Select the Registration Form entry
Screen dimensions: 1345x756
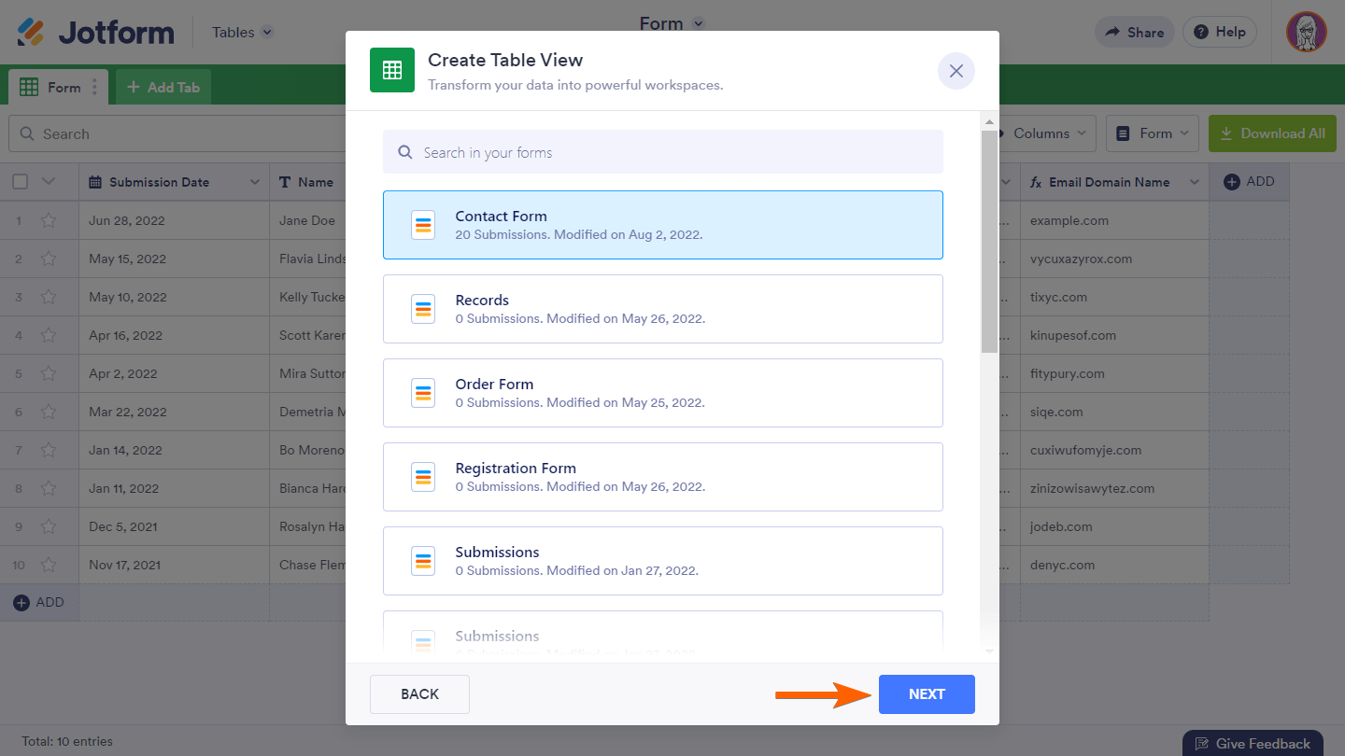[x=662, y=477]
